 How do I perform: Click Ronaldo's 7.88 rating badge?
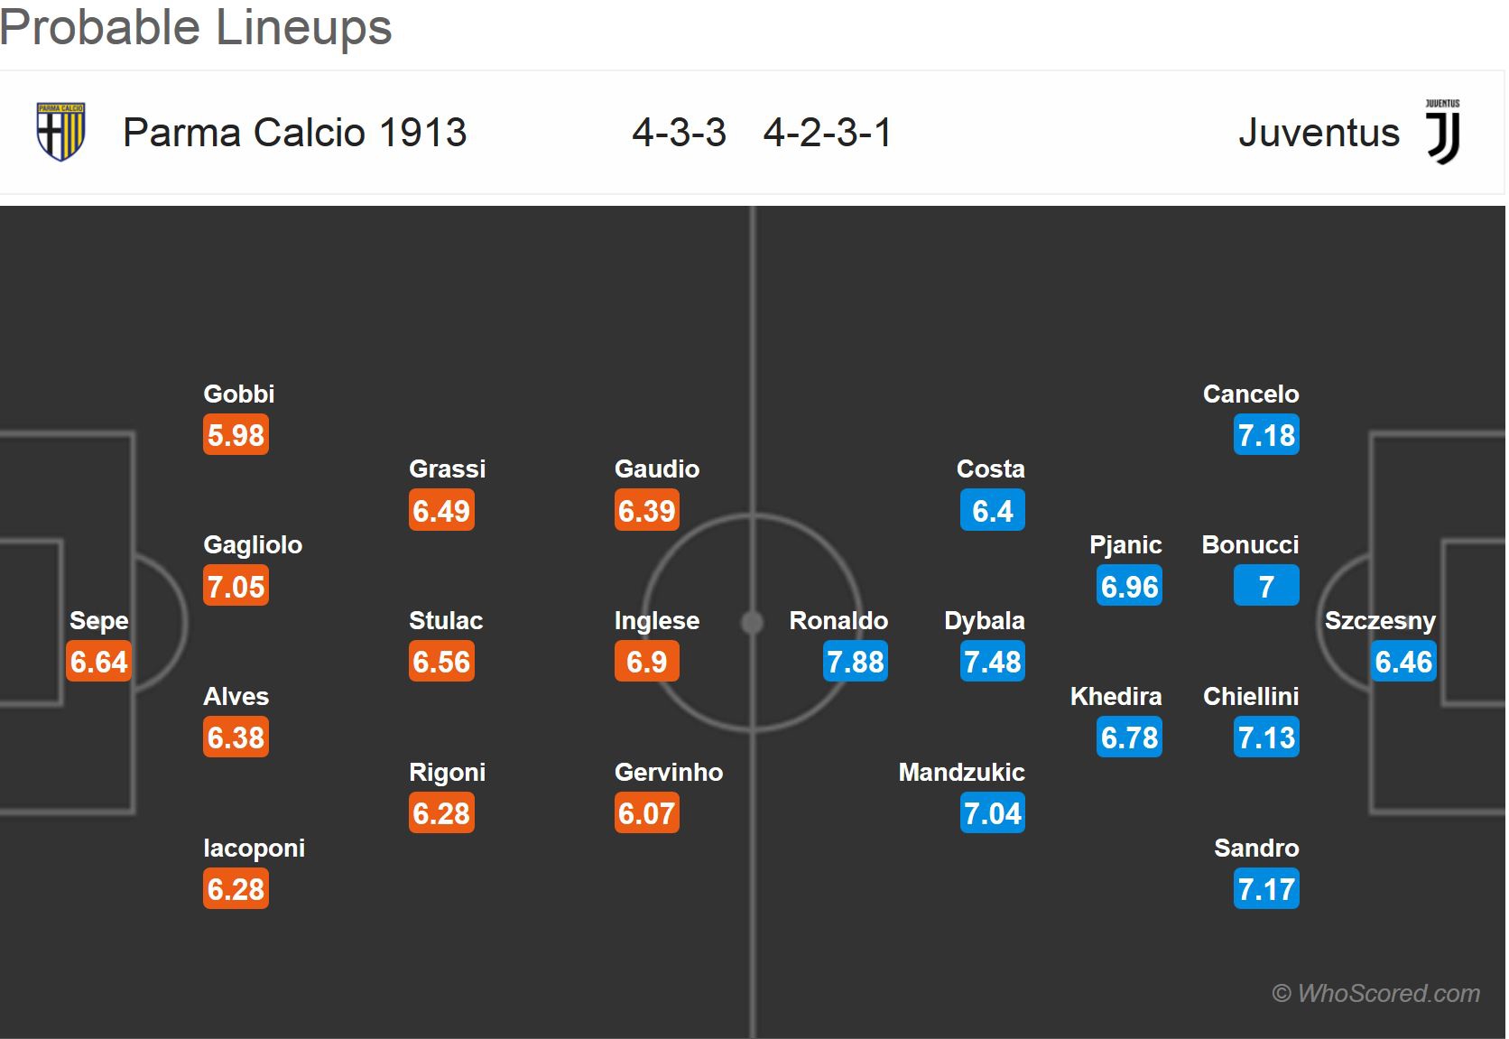pos(855,662)
